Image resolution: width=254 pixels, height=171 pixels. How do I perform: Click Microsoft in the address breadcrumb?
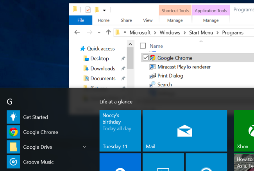140,32
